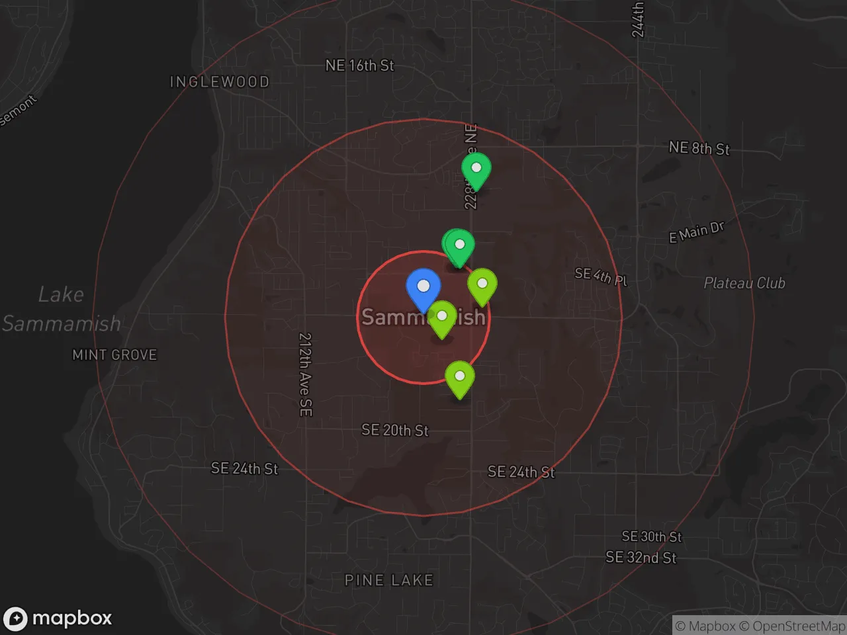Click the lime marker overlapping the Sammamish label
Screen dimensions: 847x635
click(442, 317)
